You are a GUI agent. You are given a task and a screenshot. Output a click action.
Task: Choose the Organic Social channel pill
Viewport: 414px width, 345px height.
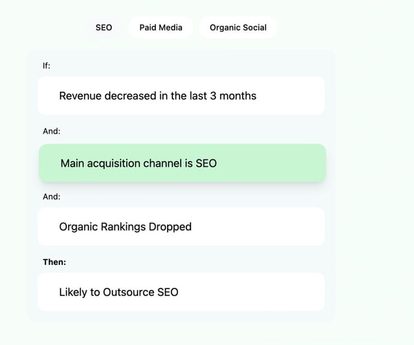point(238,28)
